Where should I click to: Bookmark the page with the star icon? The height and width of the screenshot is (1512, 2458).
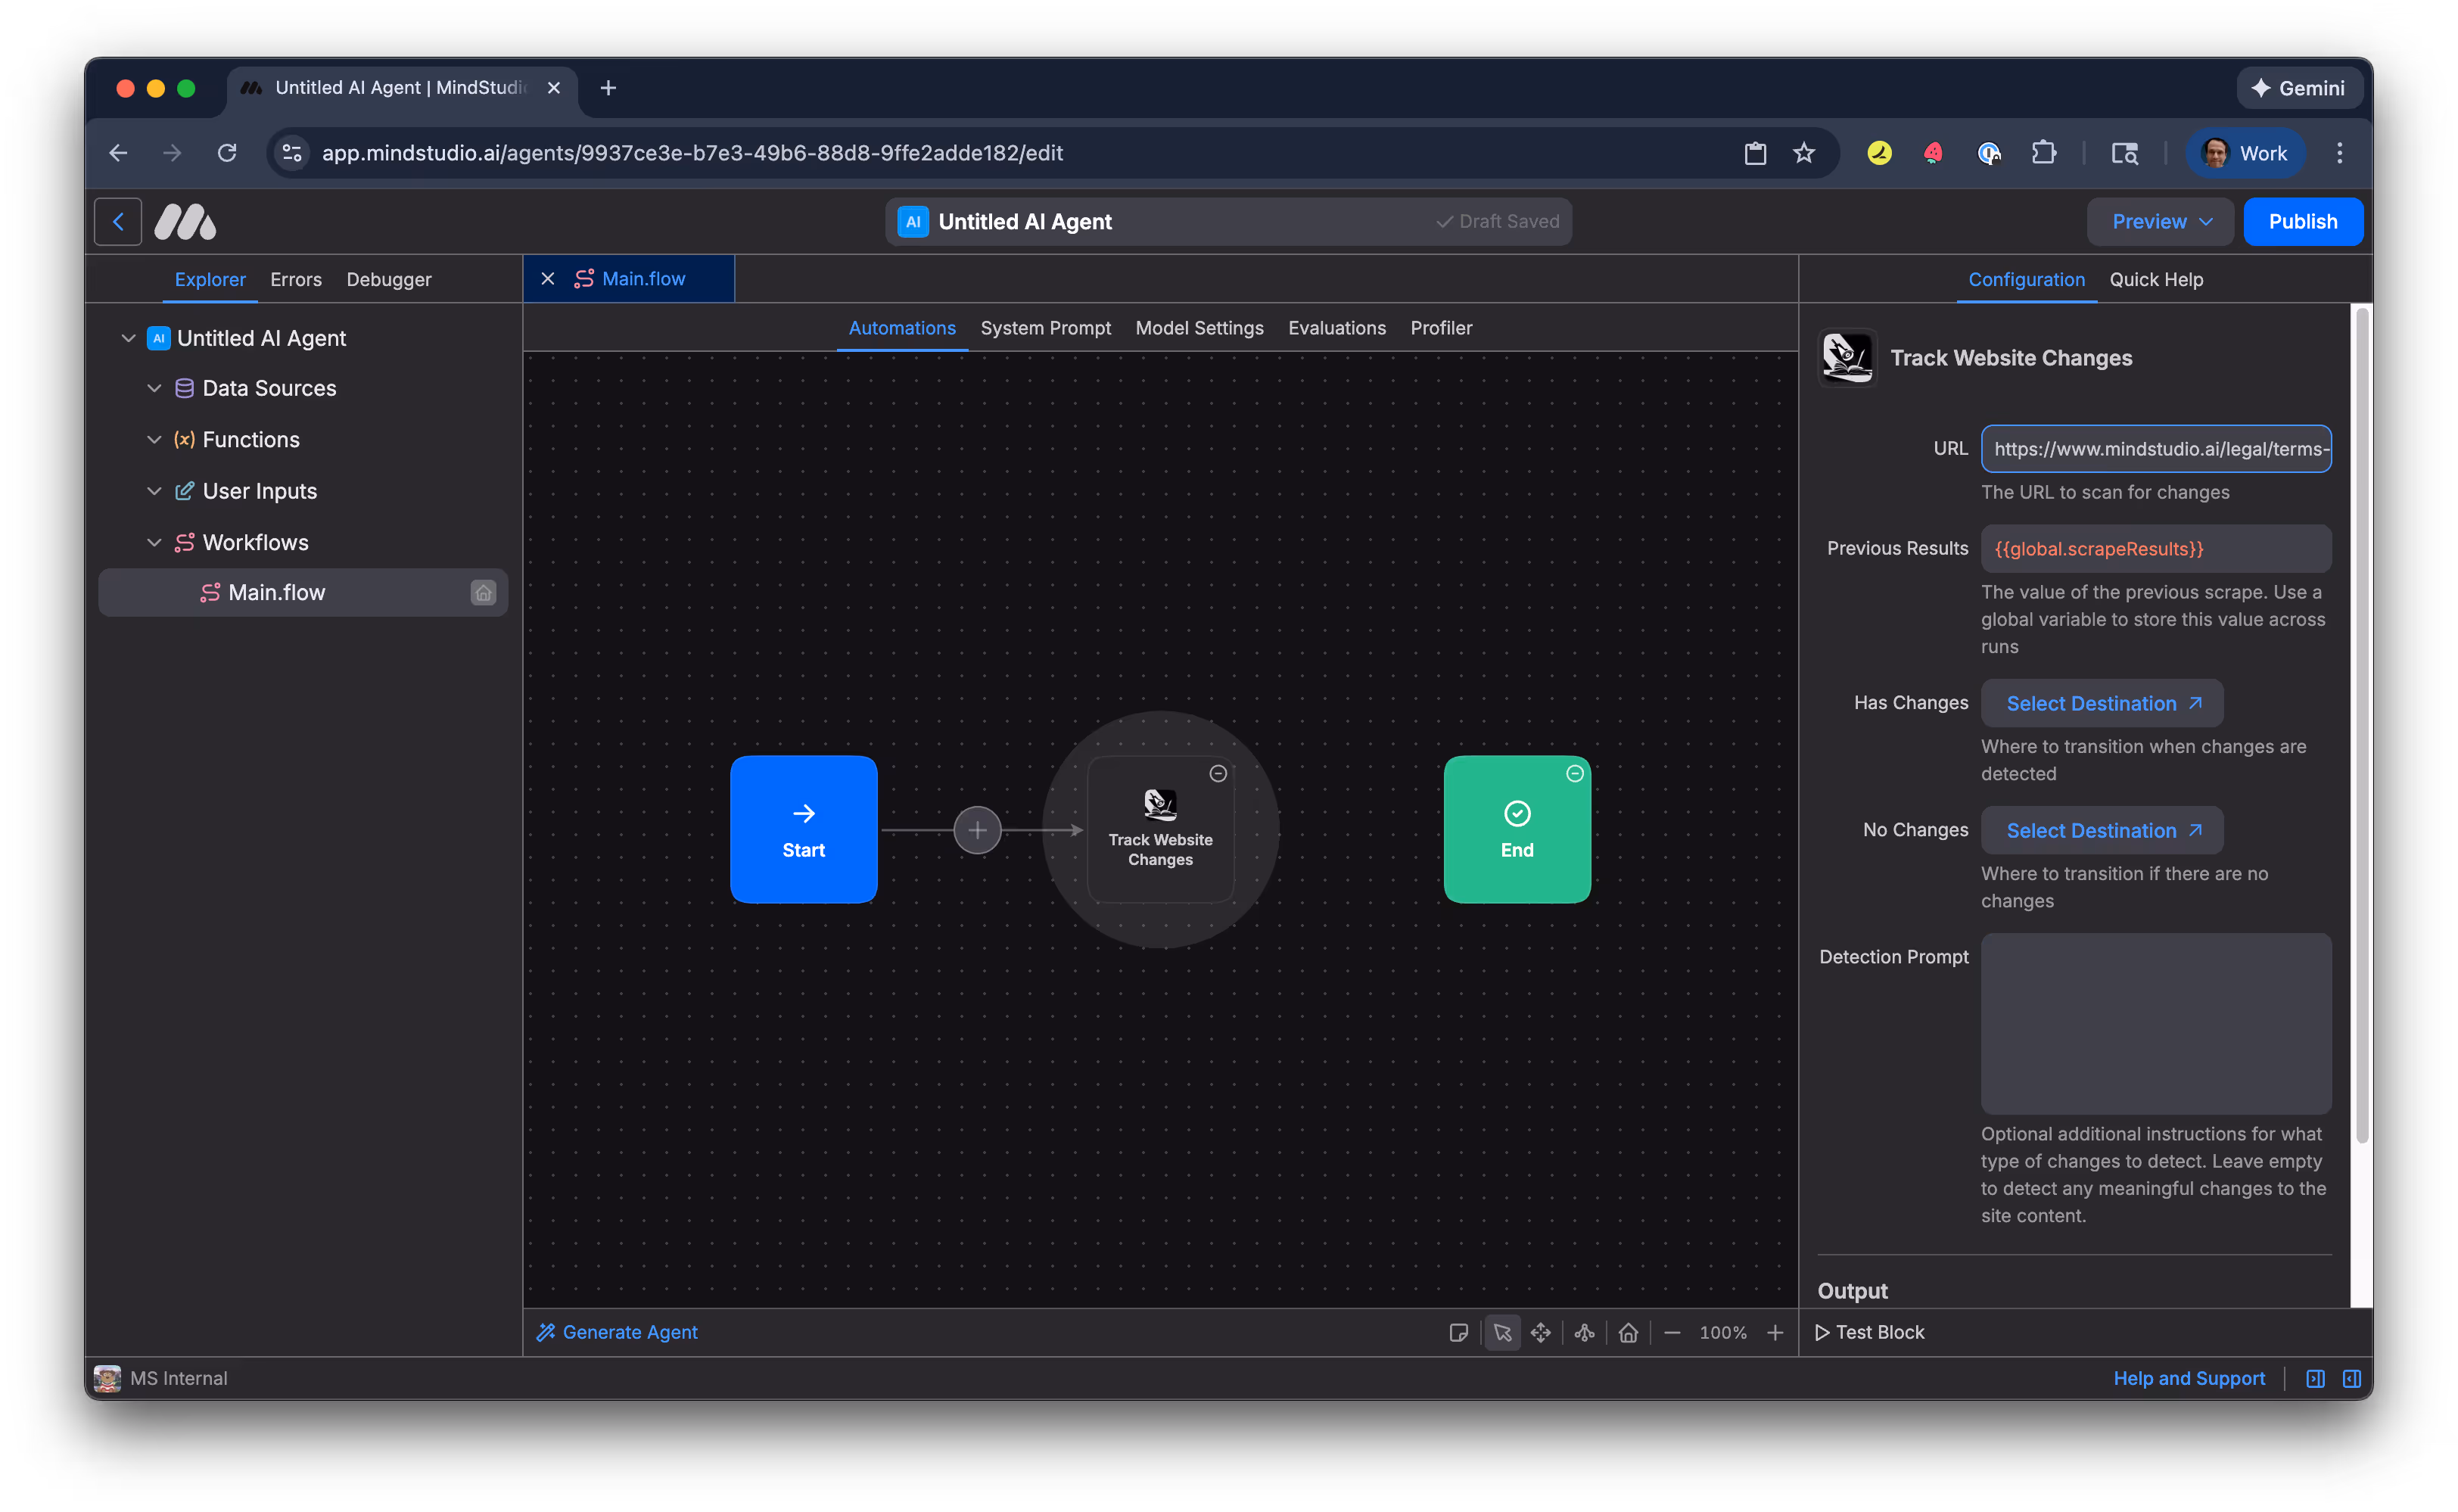pos(1803,153)
